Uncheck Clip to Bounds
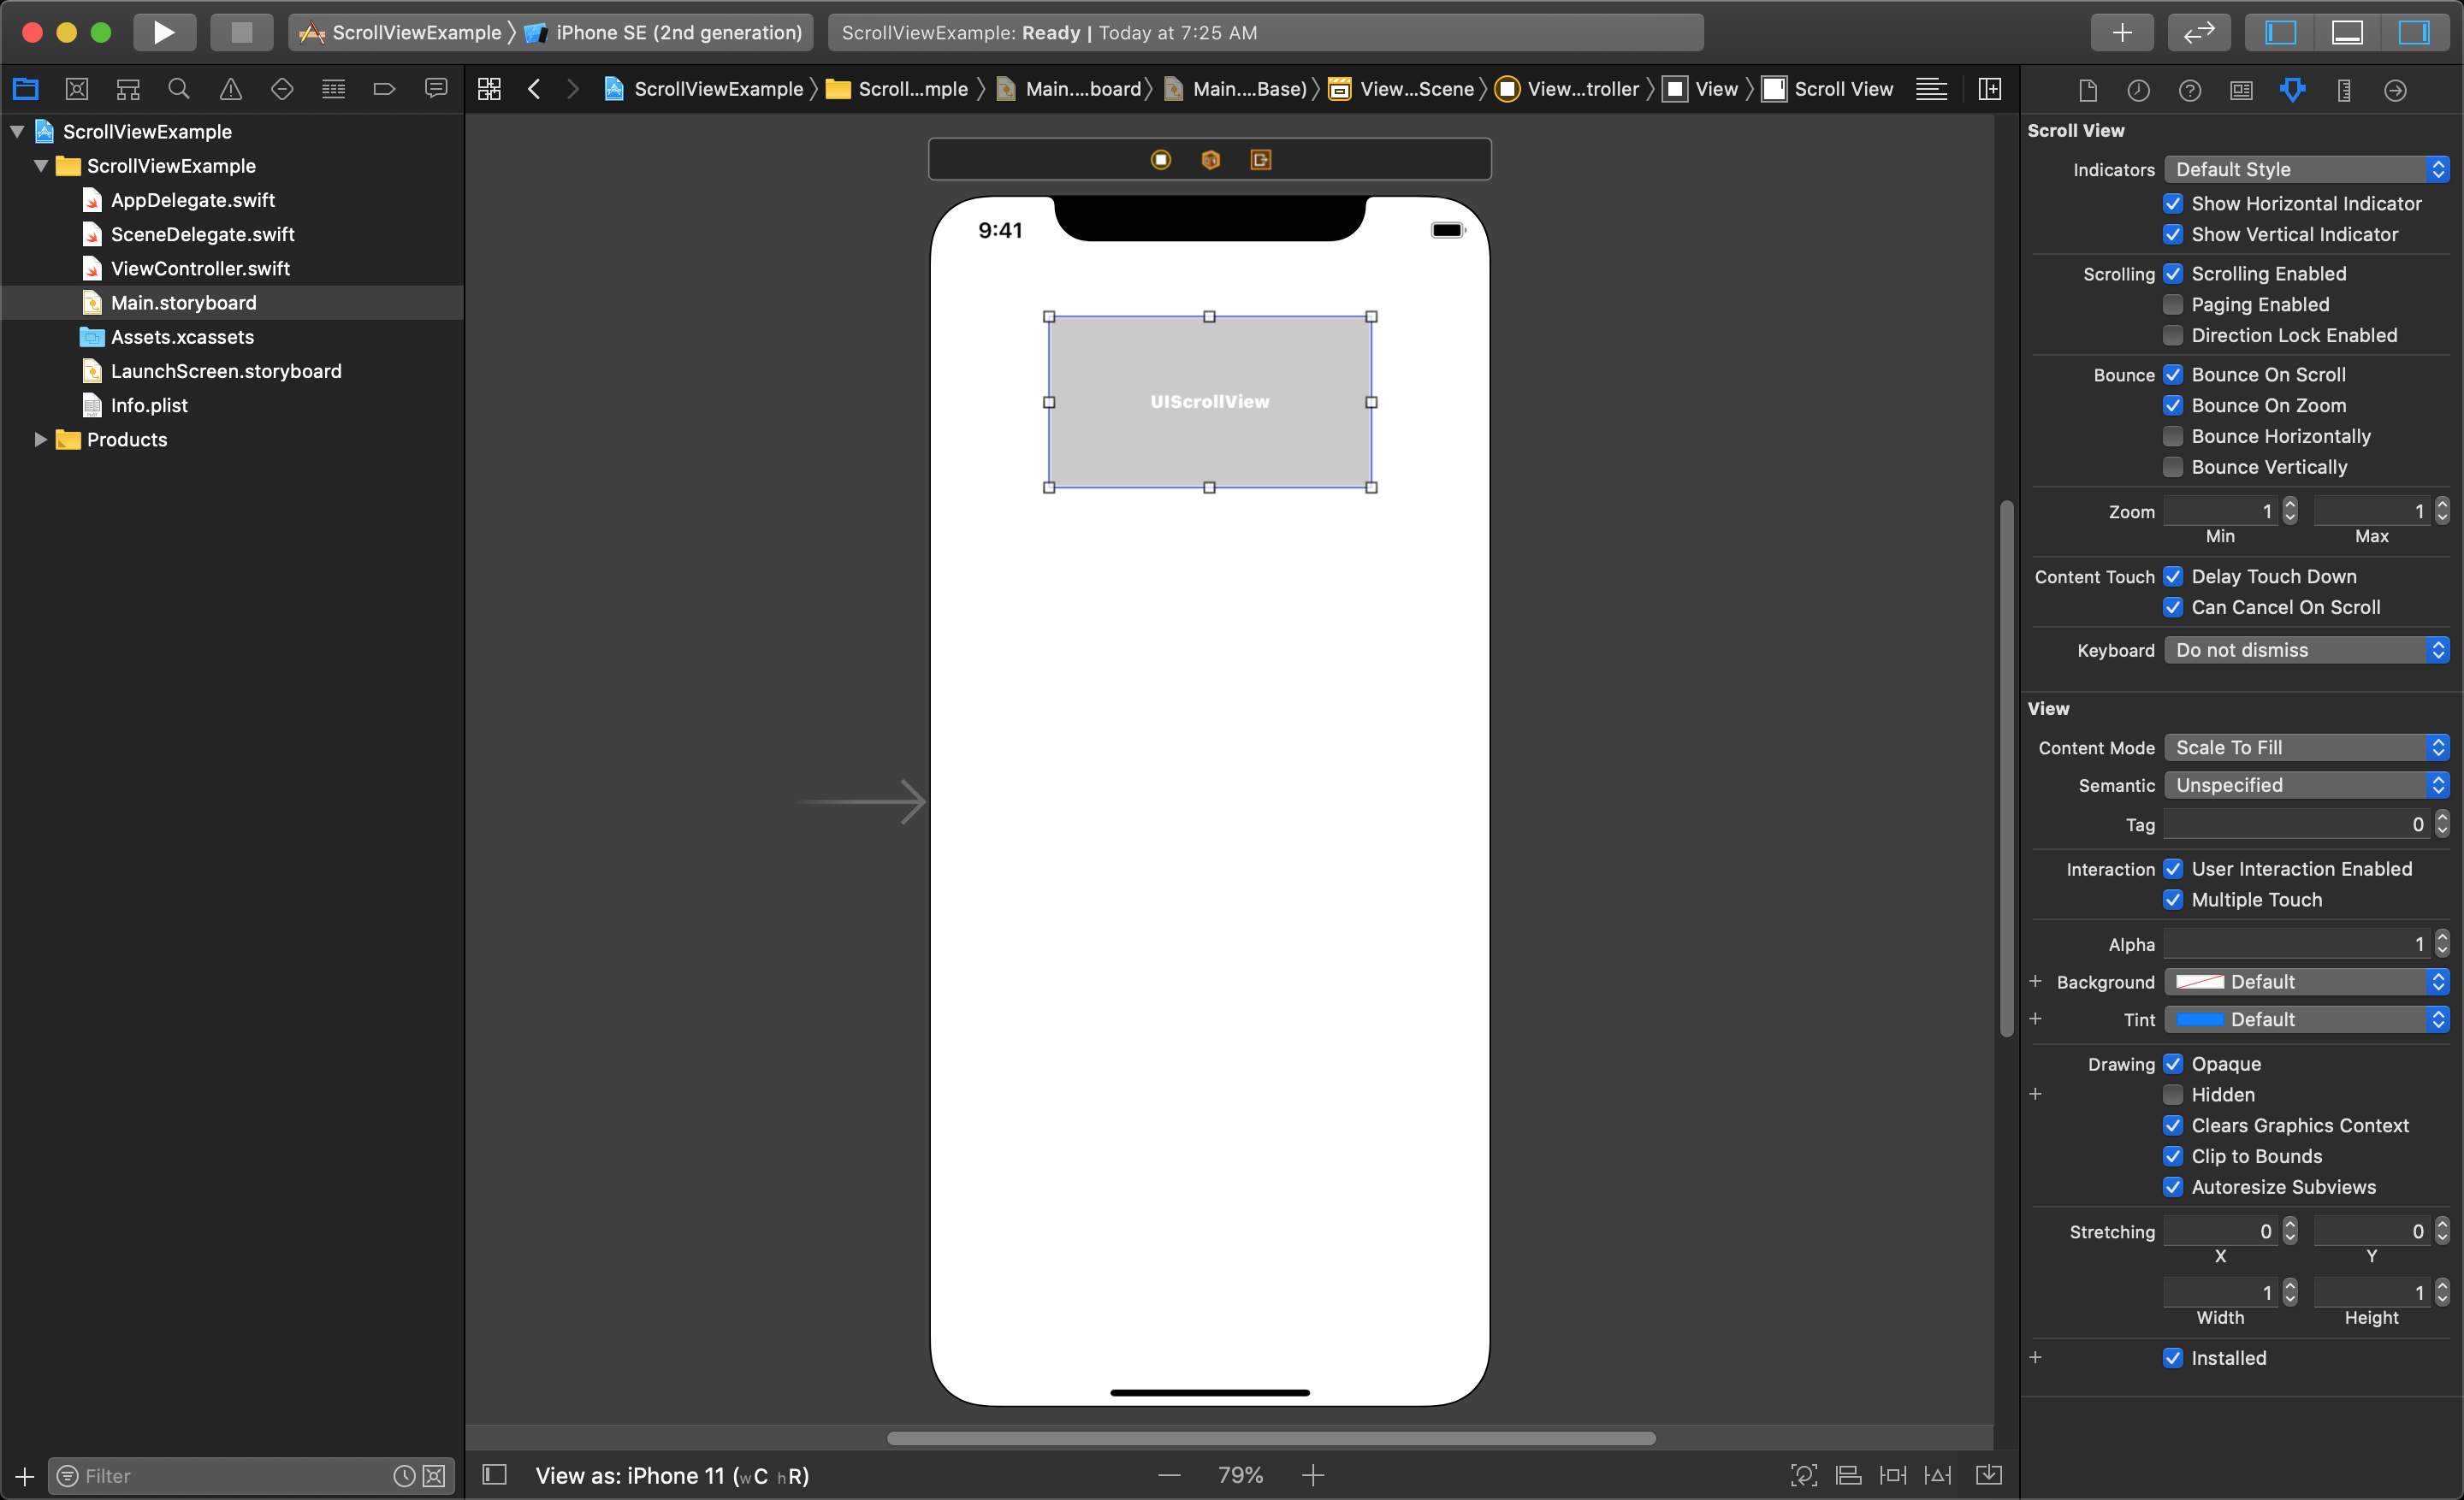This screenshot has height=1500, width=2464. [x=2173, y=1156]
